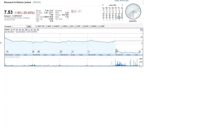Click the Google +1 button
This screenshot has width=216, height=135.
click(x=73, y=11)
